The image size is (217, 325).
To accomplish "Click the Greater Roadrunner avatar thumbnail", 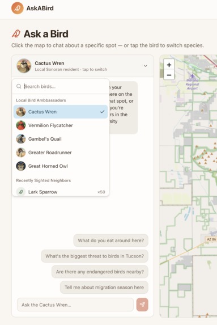I will point(21,153).
